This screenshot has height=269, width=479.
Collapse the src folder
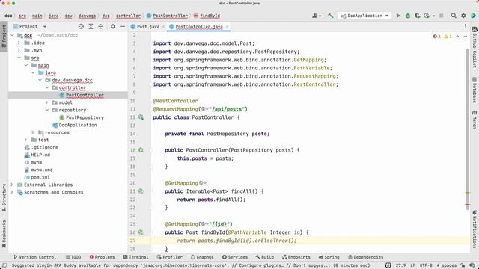19,58
